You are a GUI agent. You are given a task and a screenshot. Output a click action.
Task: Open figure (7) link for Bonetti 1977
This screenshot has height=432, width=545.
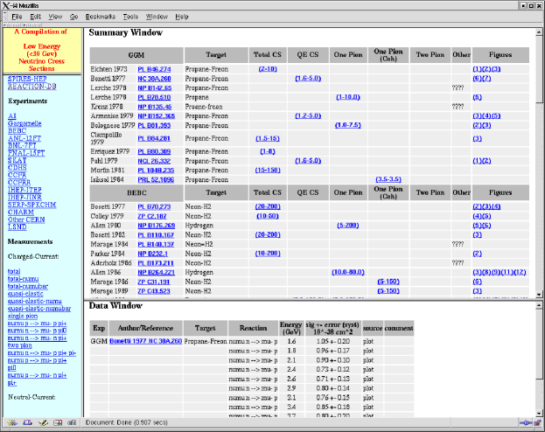(x=486, y=79)
